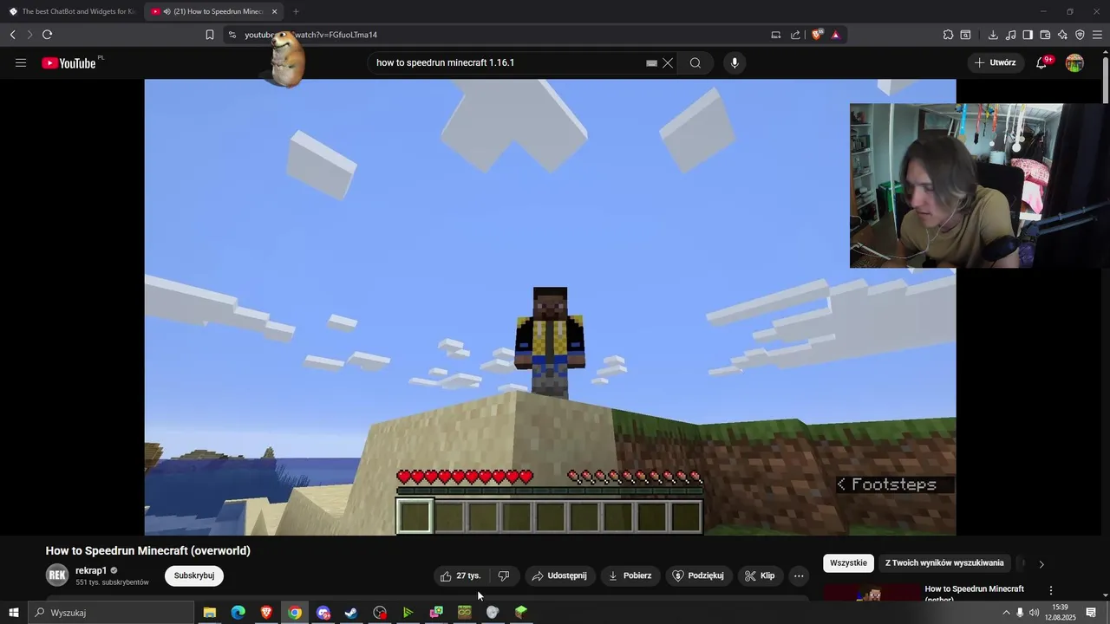
Task: Reload the current page
Action: coord(47,35)
